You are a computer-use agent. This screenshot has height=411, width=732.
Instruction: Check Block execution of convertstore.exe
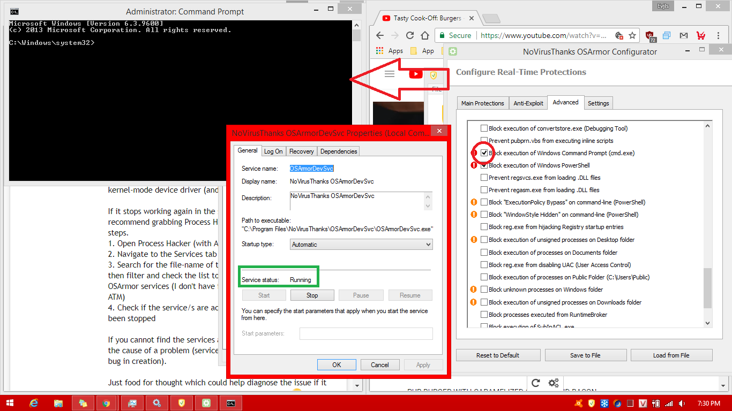[484, 128]
